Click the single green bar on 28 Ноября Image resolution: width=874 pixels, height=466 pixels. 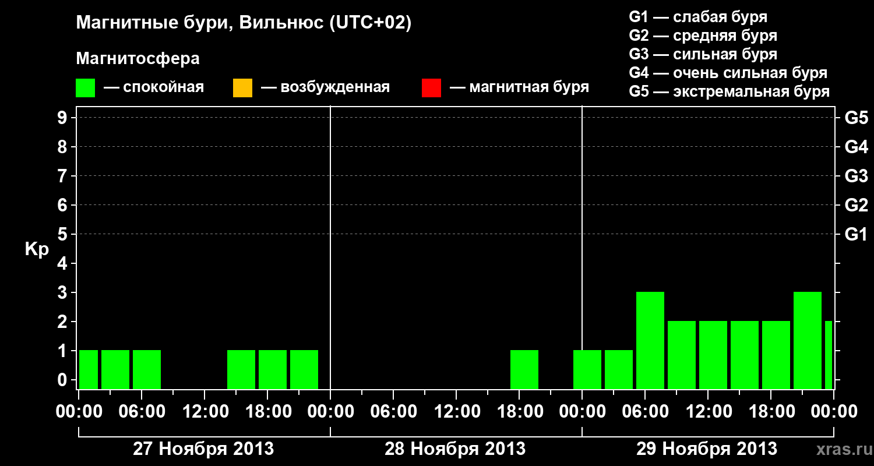pos(524,369)
